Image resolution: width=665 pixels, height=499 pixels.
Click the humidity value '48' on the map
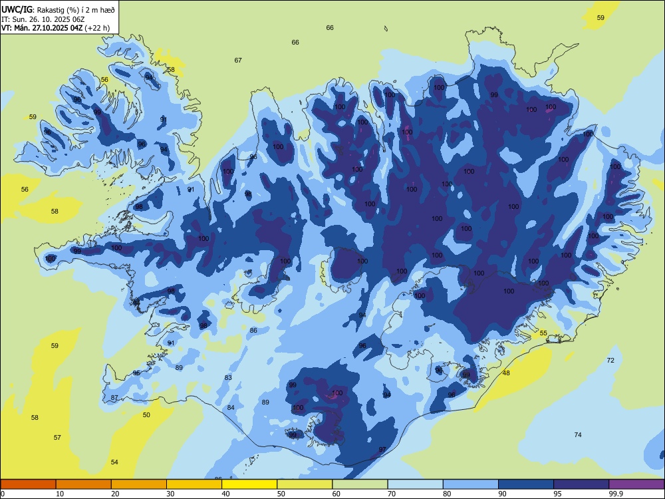coord(506,373)
